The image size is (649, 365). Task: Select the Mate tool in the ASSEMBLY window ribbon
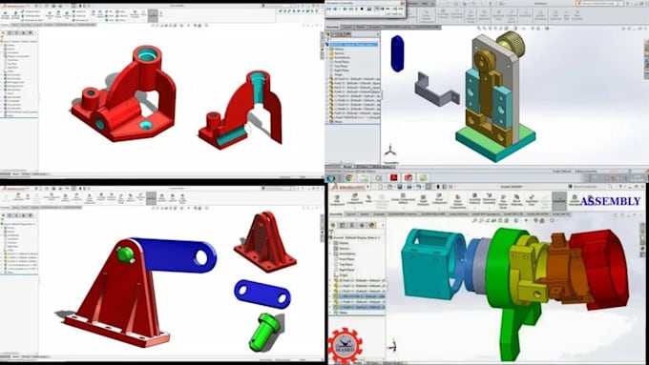tap(368, 200)
